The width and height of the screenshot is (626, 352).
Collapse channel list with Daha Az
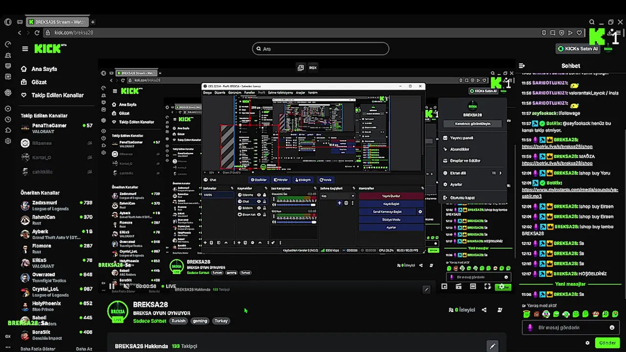[x=84, y=349]
